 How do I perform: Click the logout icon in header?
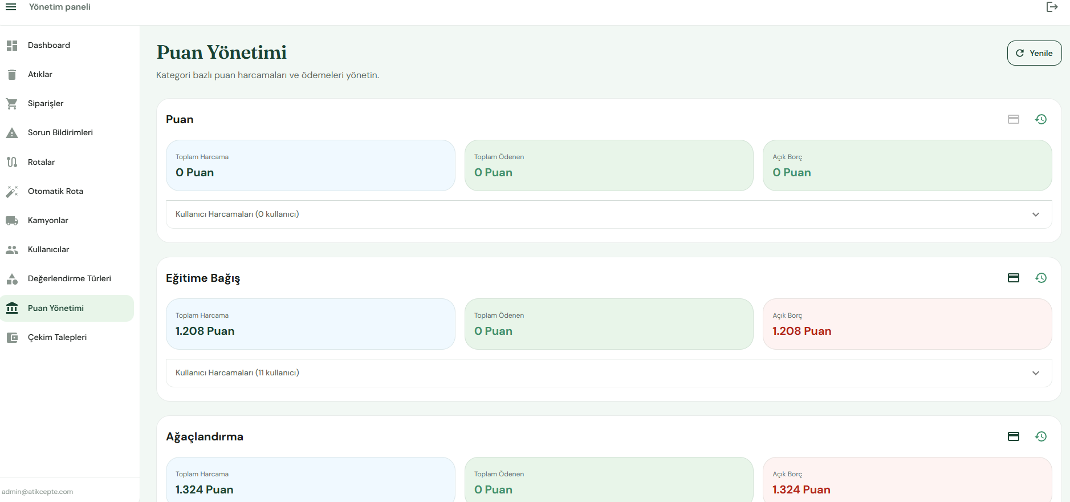(x=1052, y=7)
